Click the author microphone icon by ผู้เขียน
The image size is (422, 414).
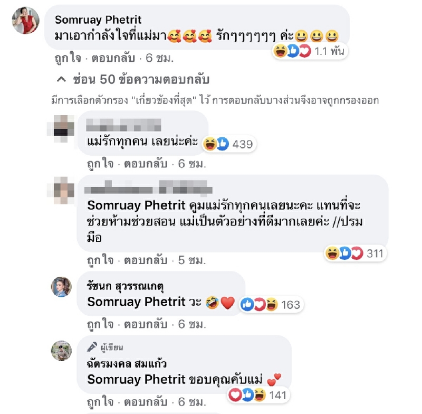click(92, 347)
